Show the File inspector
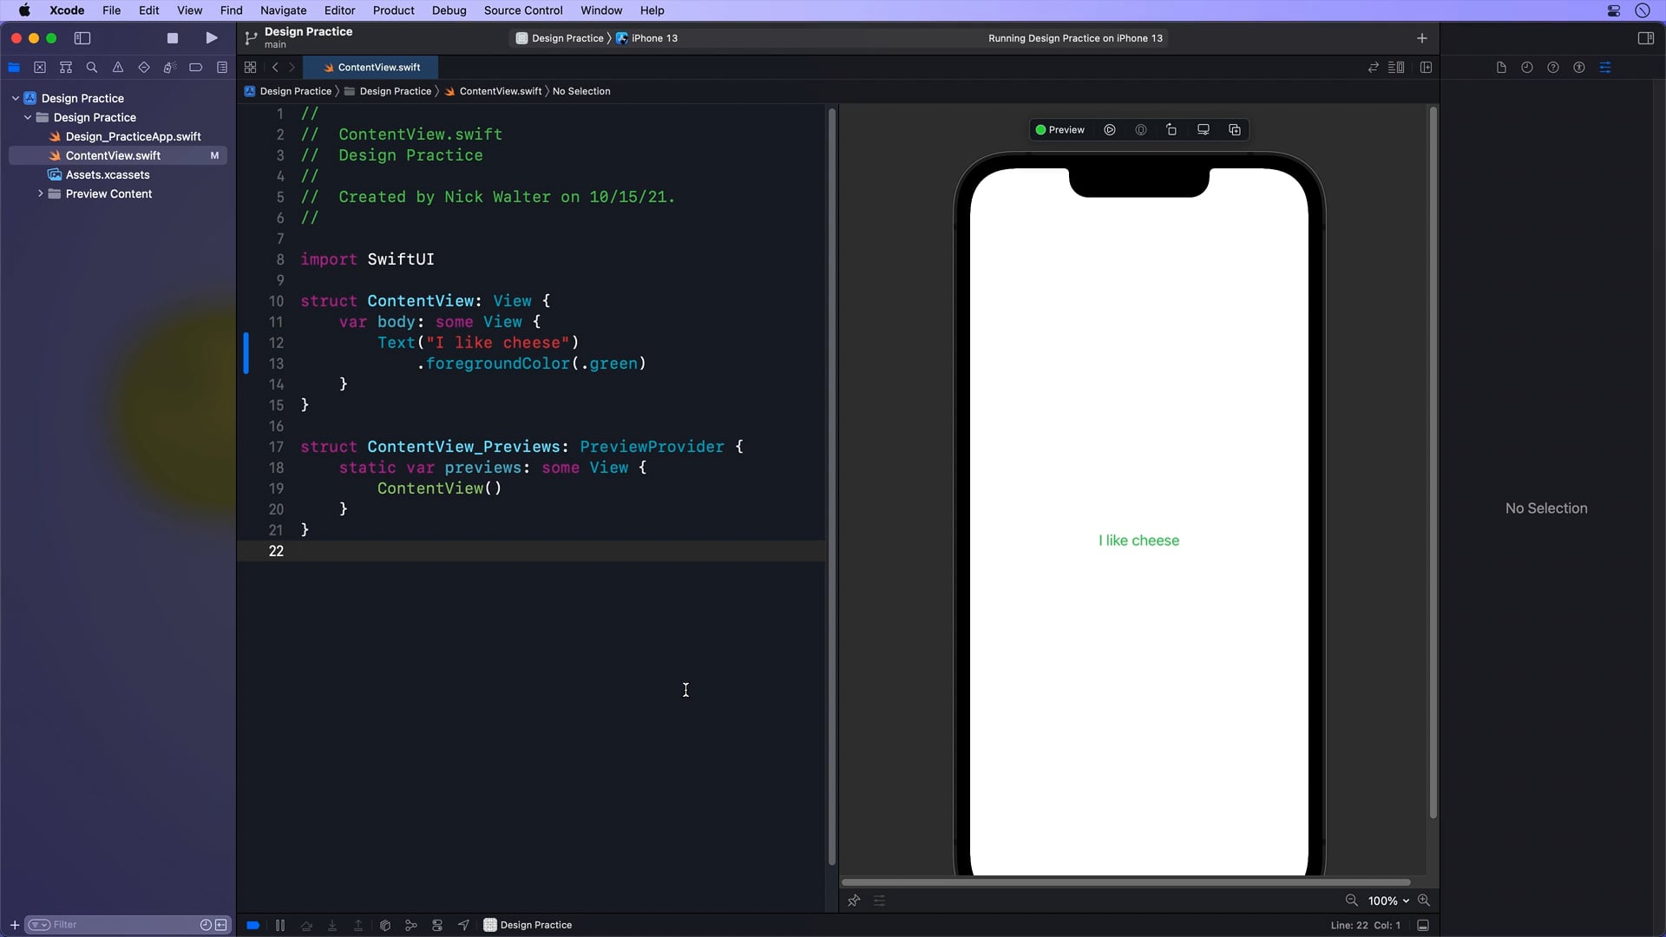Screen dimensions: 1666x937 1501,68
